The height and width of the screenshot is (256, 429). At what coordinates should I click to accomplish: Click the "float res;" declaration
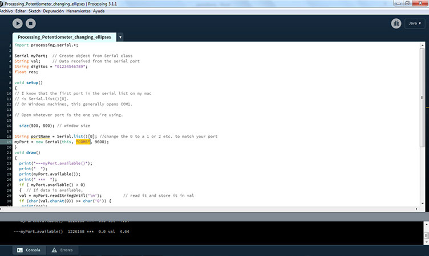pos(26,72)
